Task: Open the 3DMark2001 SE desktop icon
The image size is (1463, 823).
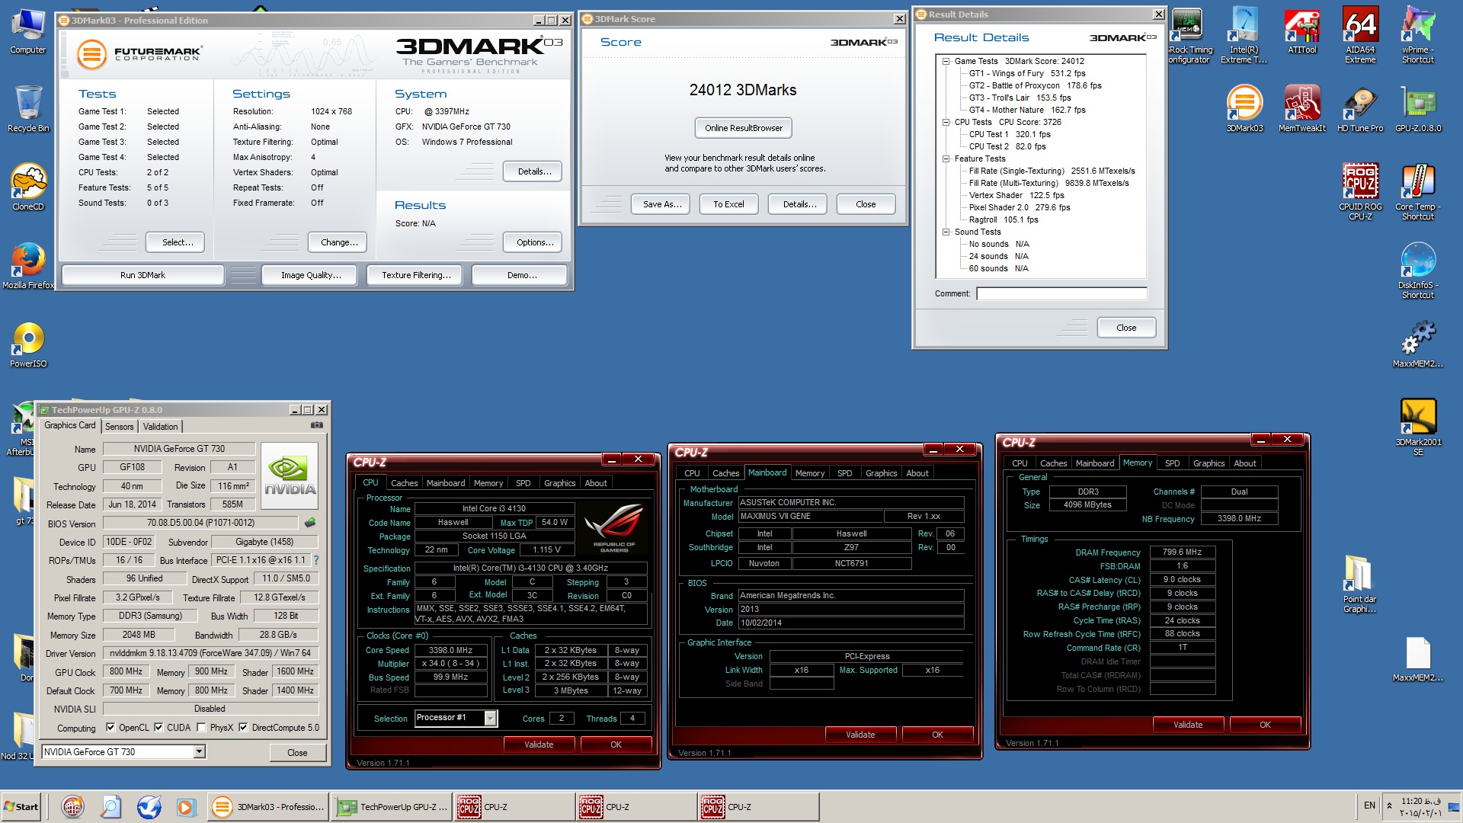Action: point(1418,427)
